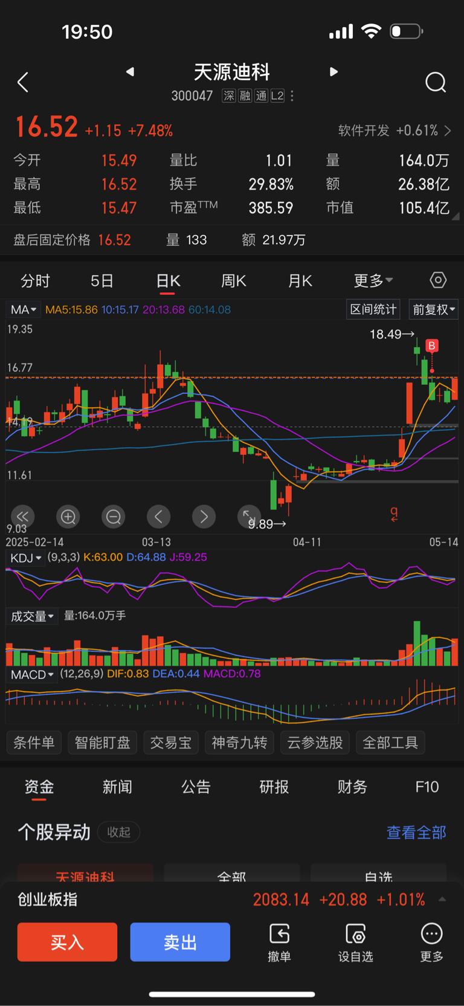
Task: Open the MACD indicator dropdown
Action: click(32, 674)
